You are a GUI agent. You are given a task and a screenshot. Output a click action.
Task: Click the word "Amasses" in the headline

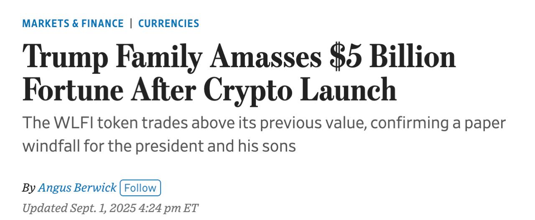[266, 57]
